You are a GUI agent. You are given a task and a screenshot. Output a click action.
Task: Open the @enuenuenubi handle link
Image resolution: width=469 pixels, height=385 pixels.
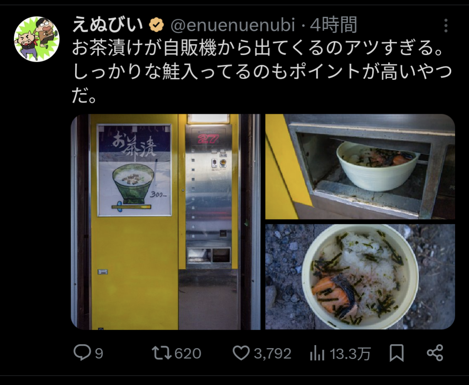tap(233, 25)
